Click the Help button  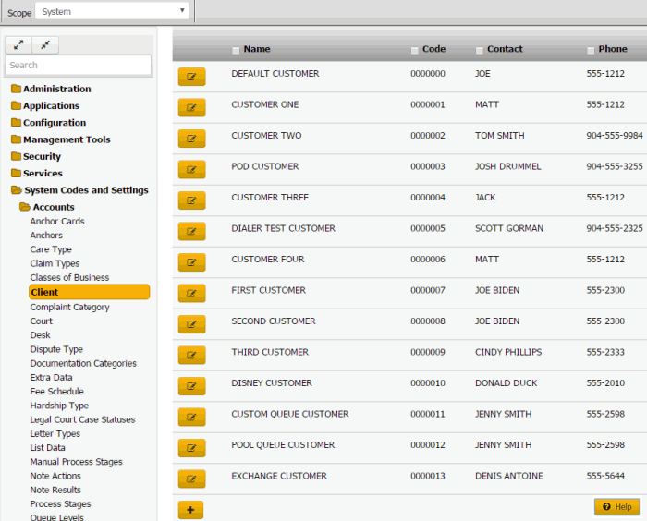click(x=616, y=507)
